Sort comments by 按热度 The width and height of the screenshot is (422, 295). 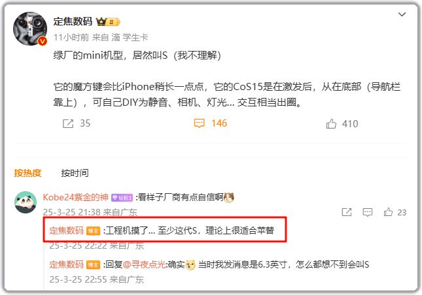coord(27,173)
